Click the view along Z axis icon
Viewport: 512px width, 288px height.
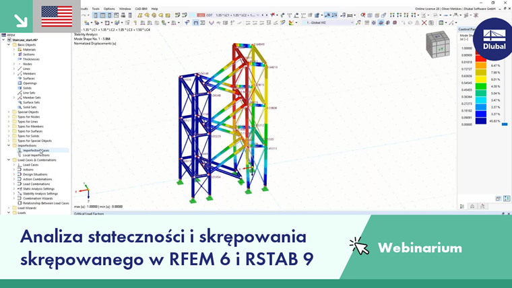[x=406, y=15]
